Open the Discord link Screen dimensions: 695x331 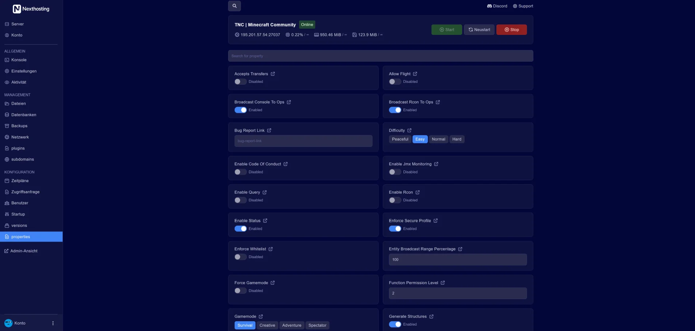click(x=497, y=6)
